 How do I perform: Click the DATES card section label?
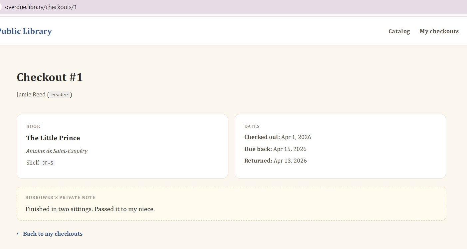coord(252,126)
